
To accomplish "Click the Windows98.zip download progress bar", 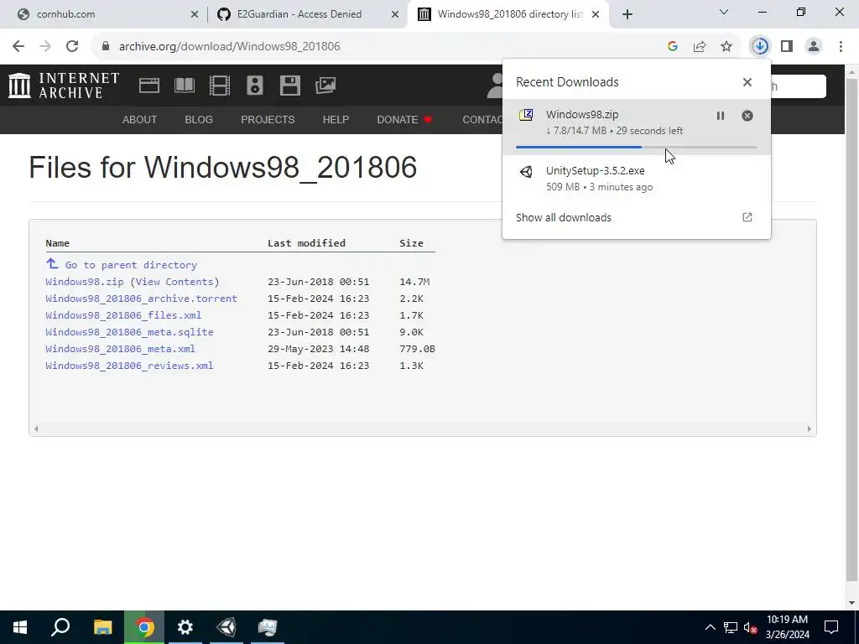I will [x=637, y=148].
